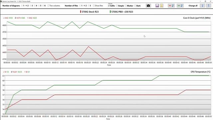Click the temperature maximum value 58 61
213x120 pixels.
coord(27,72)
